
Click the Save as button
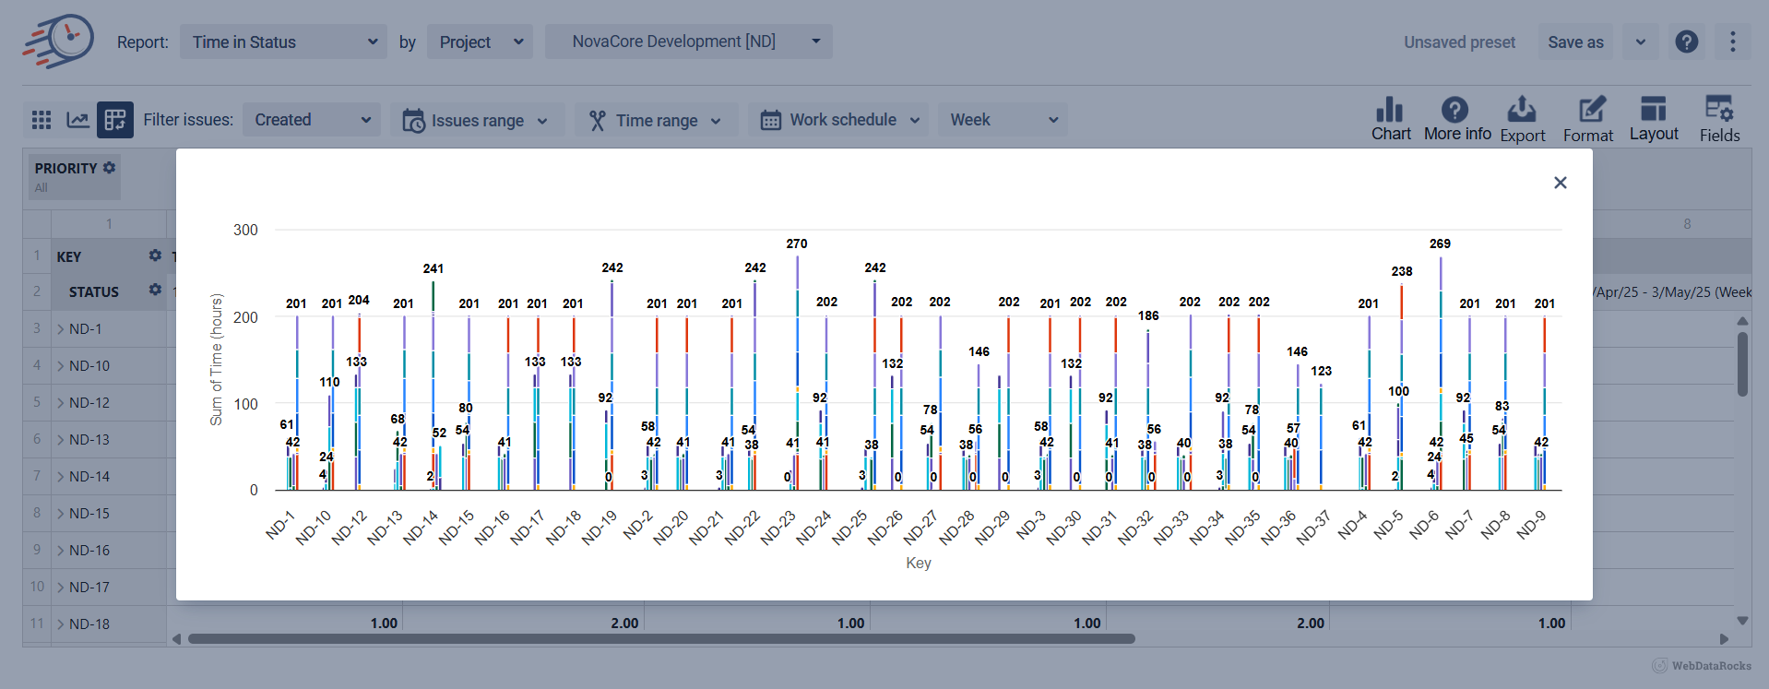[x=1575, y=42]
